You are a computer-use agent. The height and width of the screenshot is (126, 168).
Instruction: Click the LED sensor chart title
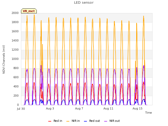(x=84, y=3)
